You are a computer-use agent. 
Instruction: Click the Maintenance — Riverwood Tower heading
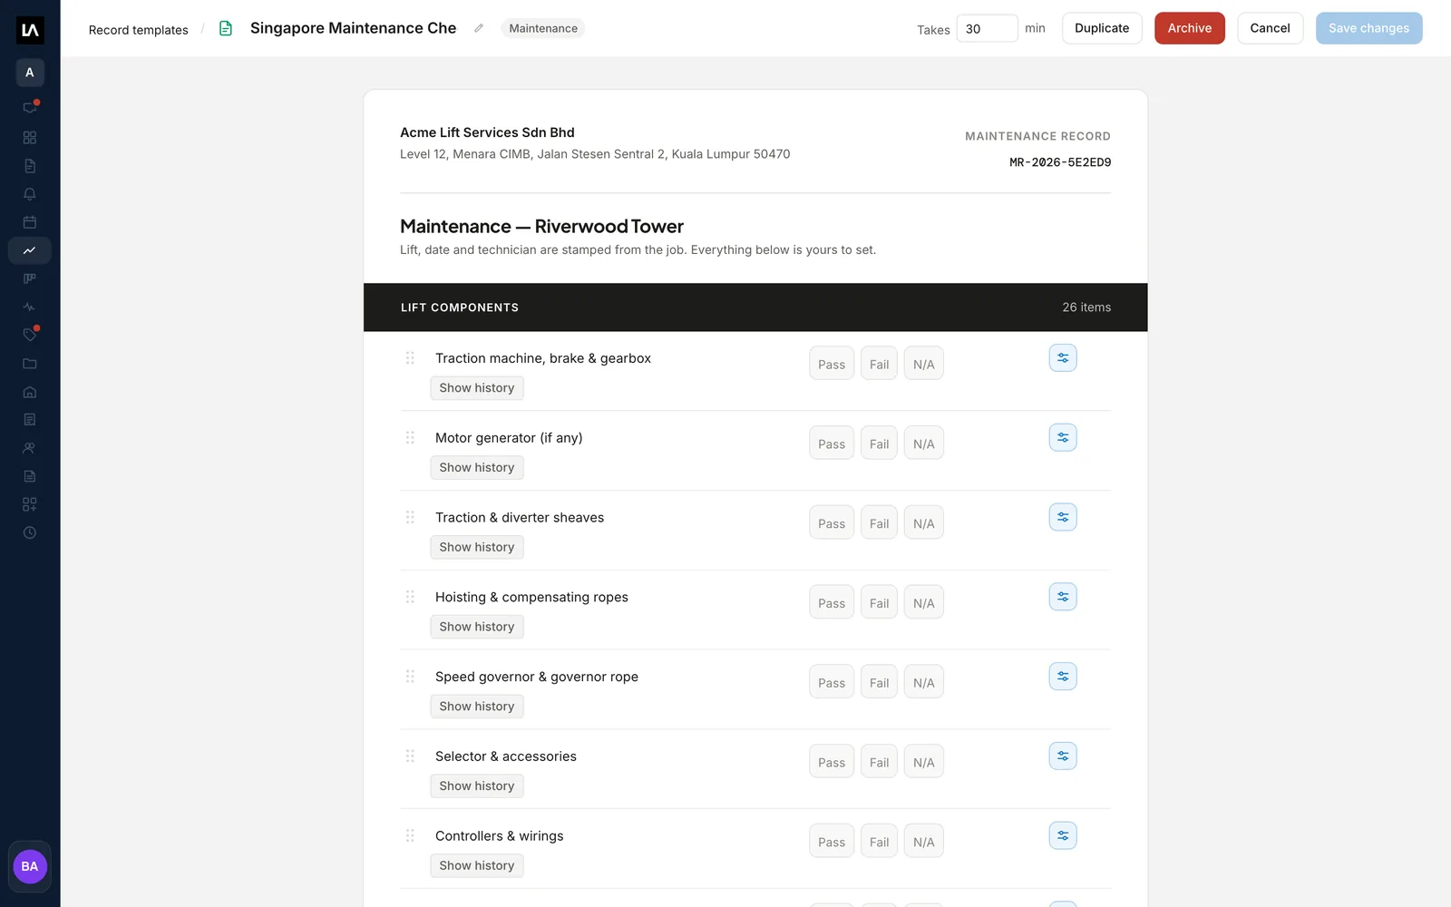[x=541, y=227]
